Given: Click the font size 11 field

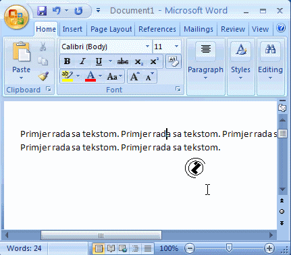Looking at the screenshot, I should [163, 47].
